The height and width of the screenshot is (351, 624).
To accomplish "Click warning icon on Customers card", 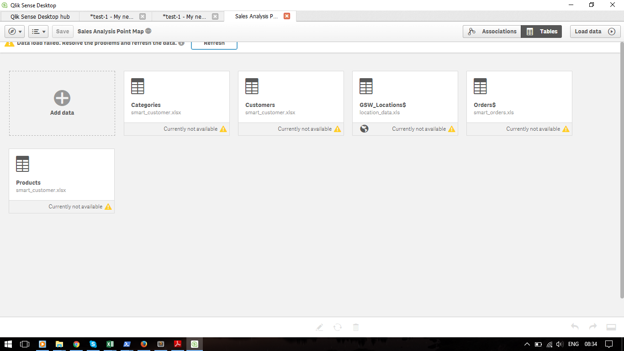I will (338, 129).
